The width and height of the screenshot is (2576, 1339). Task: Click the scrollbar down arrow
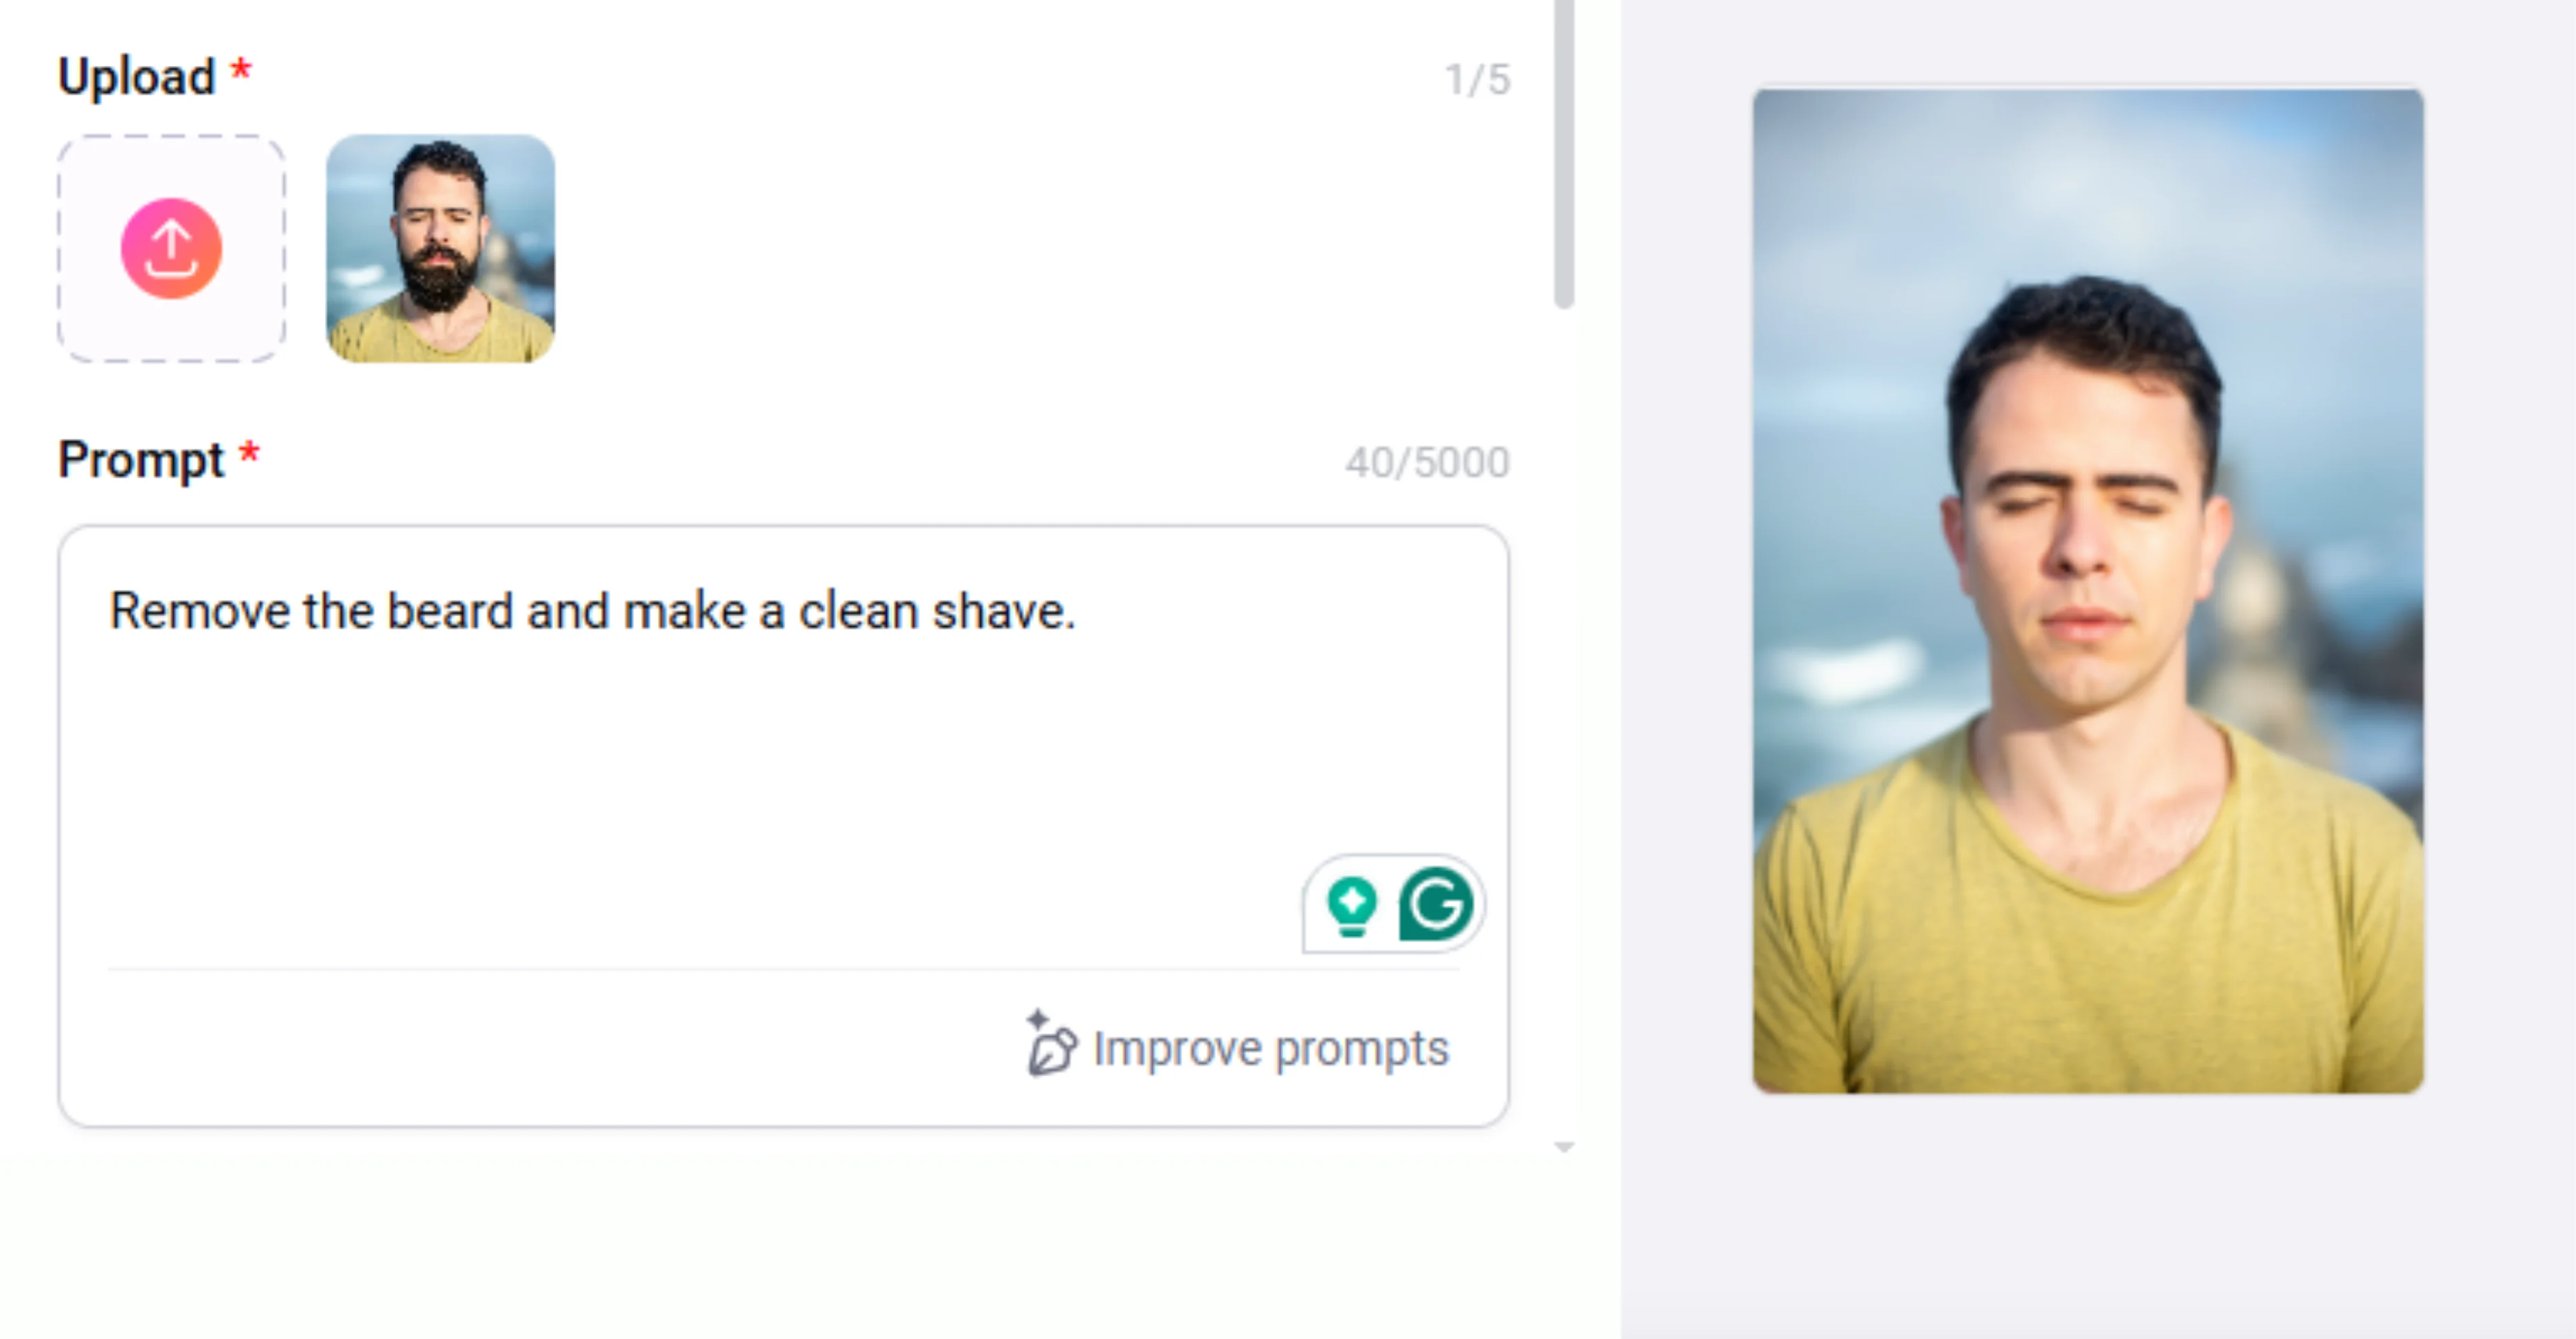[1564, 1147]
